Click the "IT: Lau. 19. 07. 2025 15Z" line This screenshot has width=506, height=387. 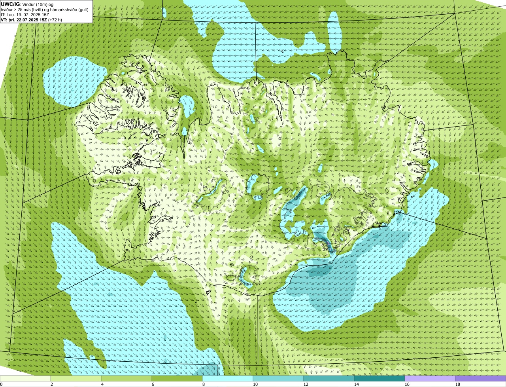tap(25, 14)
